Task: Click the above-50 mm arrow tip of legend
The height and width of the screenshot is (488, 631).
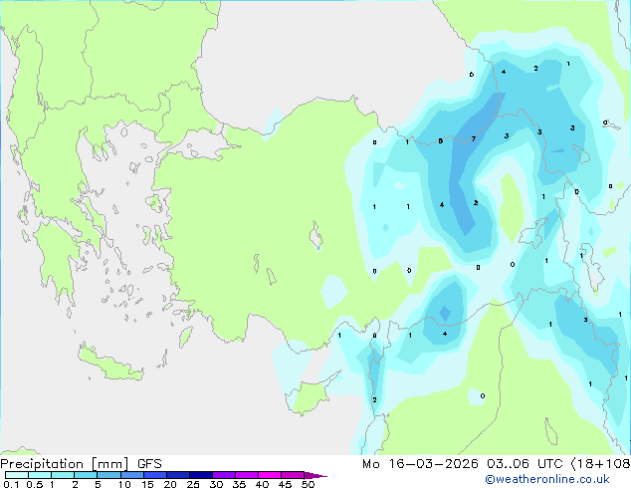Action: pos(315,475)
